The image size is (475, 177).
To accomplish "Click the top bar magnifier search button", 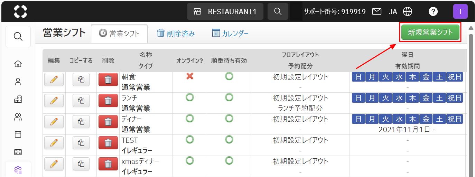I will 278,11.
